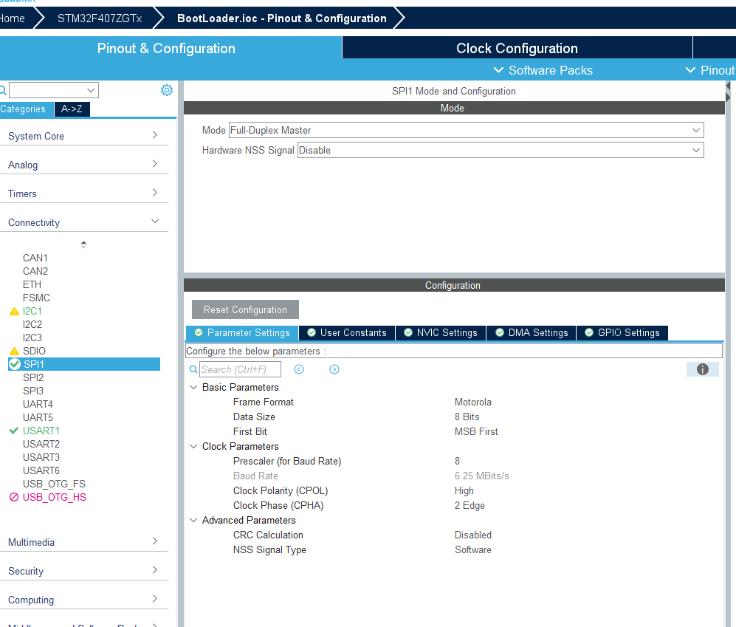Click Prescaler value 8
This screenshot has height=627, width=736.
click(x=457, y=462)
